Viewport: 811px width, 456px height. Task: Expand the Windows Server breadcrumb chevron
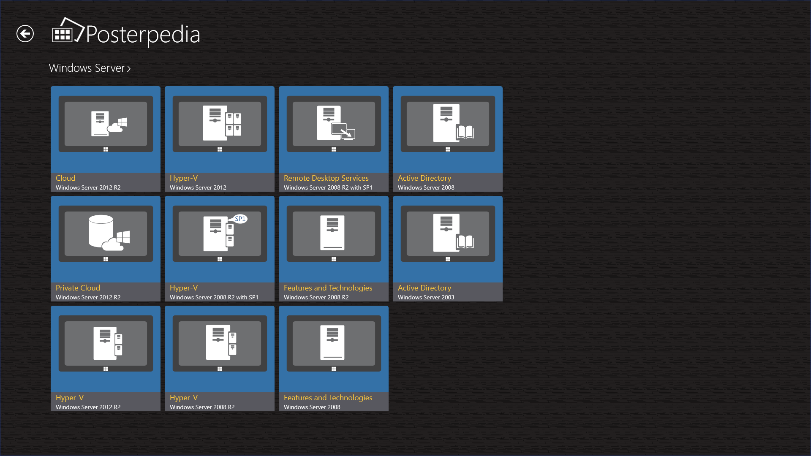point(129,68)
